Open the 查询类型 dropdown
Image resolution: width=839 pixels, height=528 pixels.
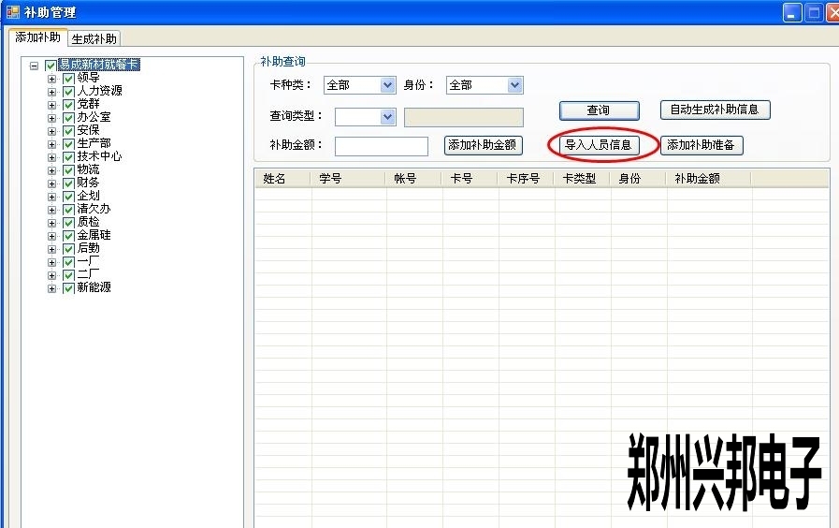tap(388, 117)
